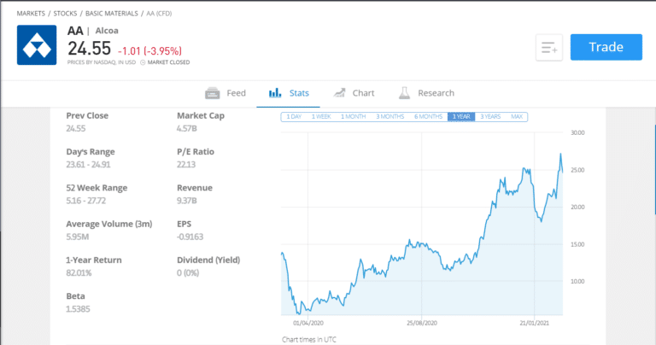This screenshot has width=656, height=345.
Task: Click the P/E Ratio value 22.13
Action: [x=186, y=164]
